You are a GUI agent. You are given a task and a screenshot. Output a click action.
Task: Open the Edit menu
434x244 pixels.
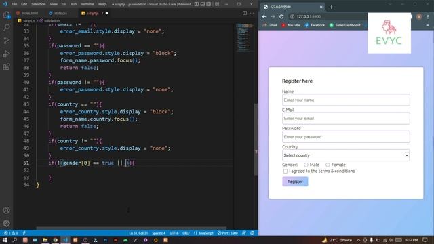tap(24, 4)
